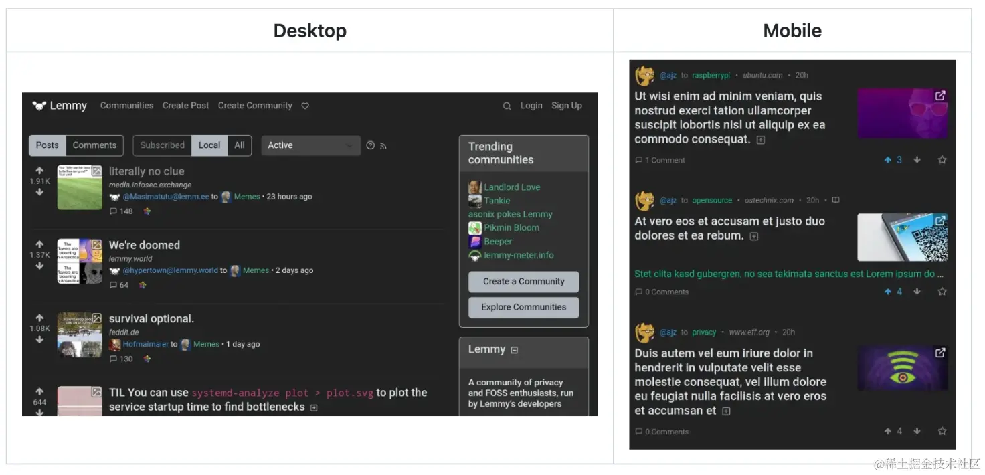Expand the image preview on 'We're doomed' thumbnail
The height and width of the screenshot is (475, 985).
[97, 245]
